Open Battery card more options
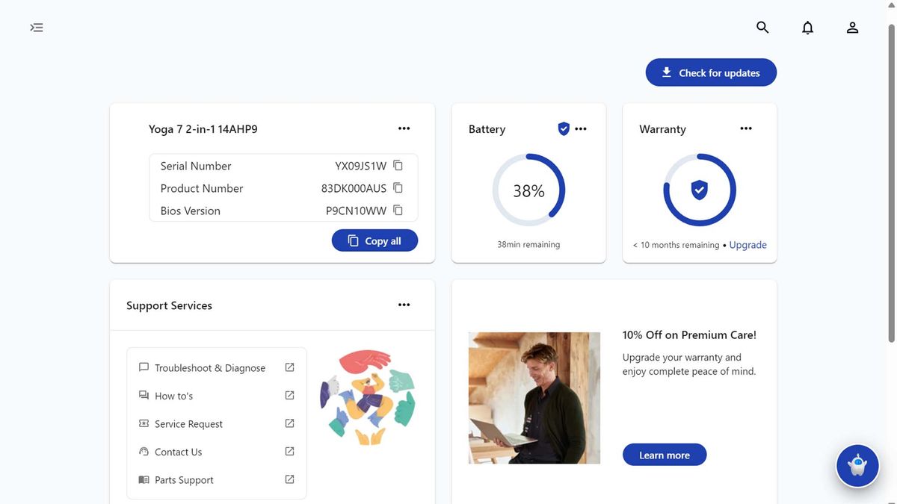 pos(581,128)
